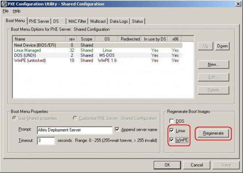Click the WinPE 1.6 OS cell
Screen dimensions: 243x173
pos(107,61)
